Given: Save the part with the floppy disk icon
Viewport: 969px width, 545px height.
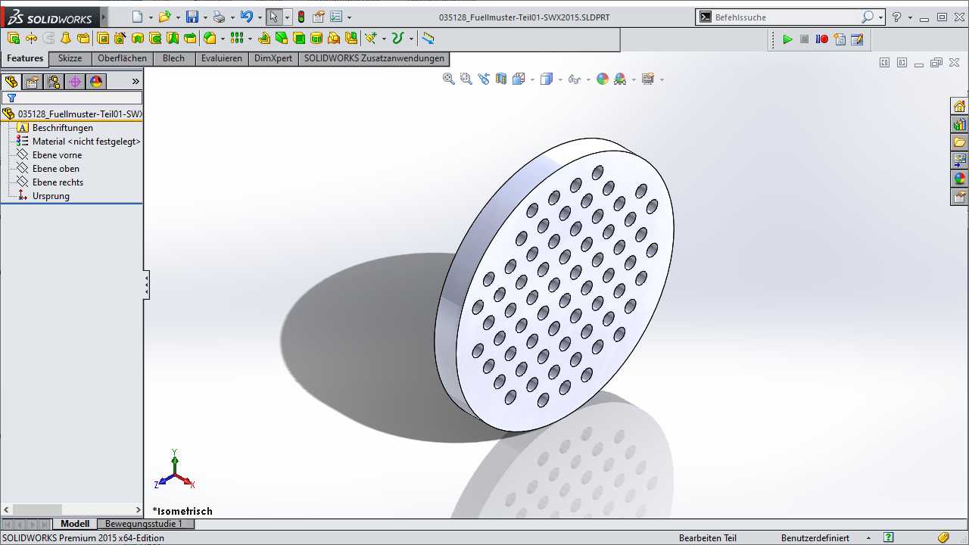Looking at the screenshot, I should 192,17.
